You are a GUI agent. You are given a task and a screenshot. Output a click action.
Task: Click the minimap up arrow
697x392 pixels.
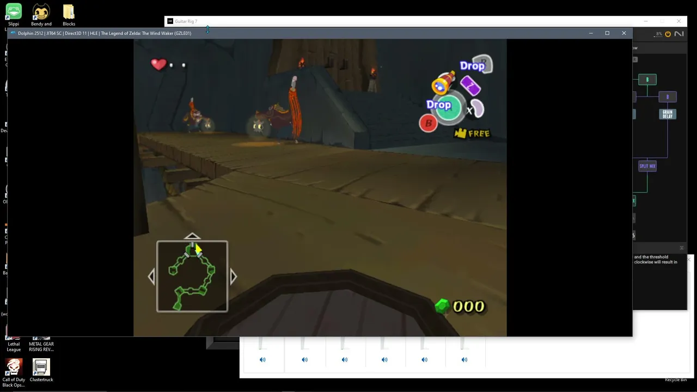pyautogui.click(x=192, y=236)
